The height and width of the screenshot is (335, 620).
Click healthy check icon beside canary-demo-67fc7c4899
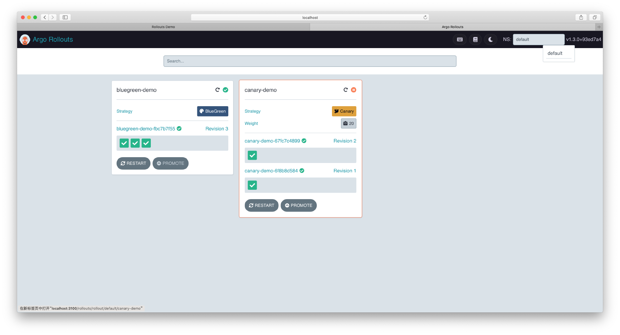304,141
